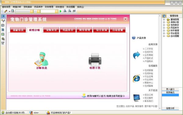Select the active 病情诊断 tab
Screen dimensions: 183x115
34,30
